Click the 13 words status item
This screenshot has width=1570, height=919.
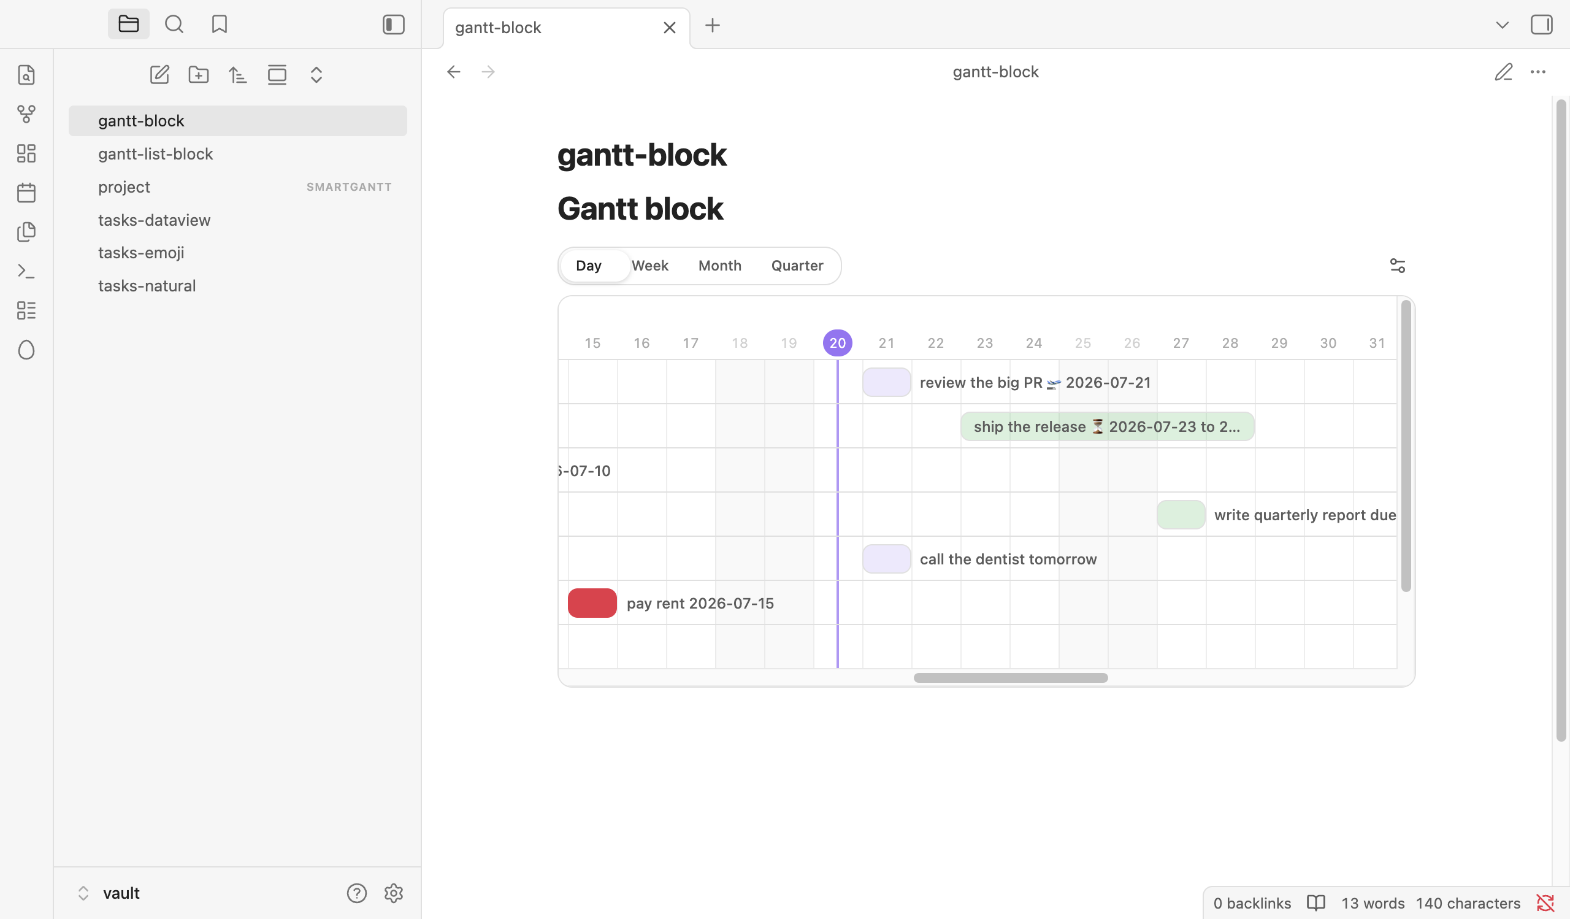click(x=1373, y=904)
